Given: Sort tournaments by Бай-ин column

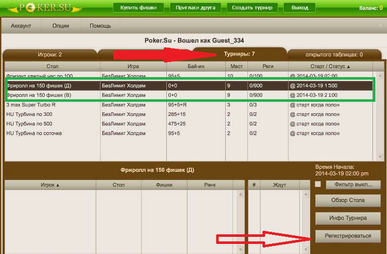Looking at the screenshot, I should [x=196, y=67].
